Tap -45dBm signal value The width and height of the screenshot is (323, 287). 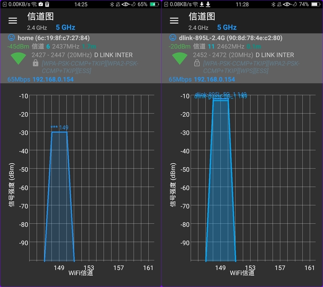coord(18,47)
